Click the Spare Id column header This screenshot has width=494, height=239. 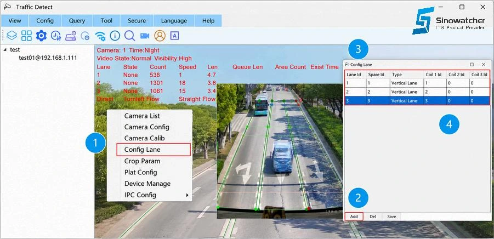pyautogui.click(x=378, y=75)
